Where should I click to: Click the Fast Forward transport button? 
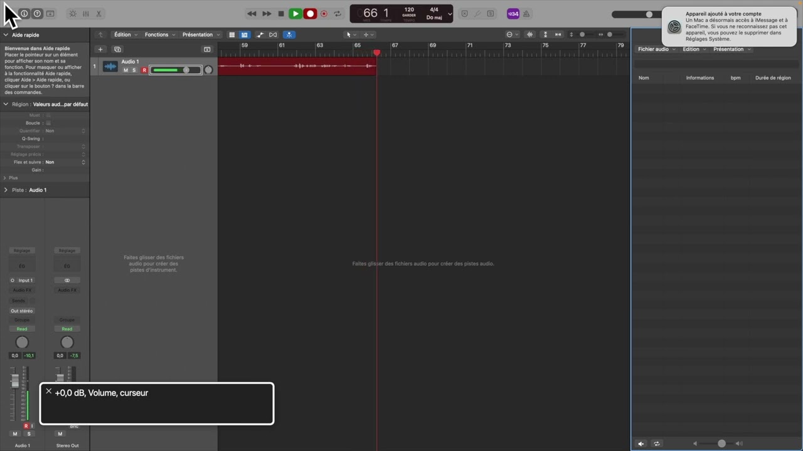[x=267, y=14]
